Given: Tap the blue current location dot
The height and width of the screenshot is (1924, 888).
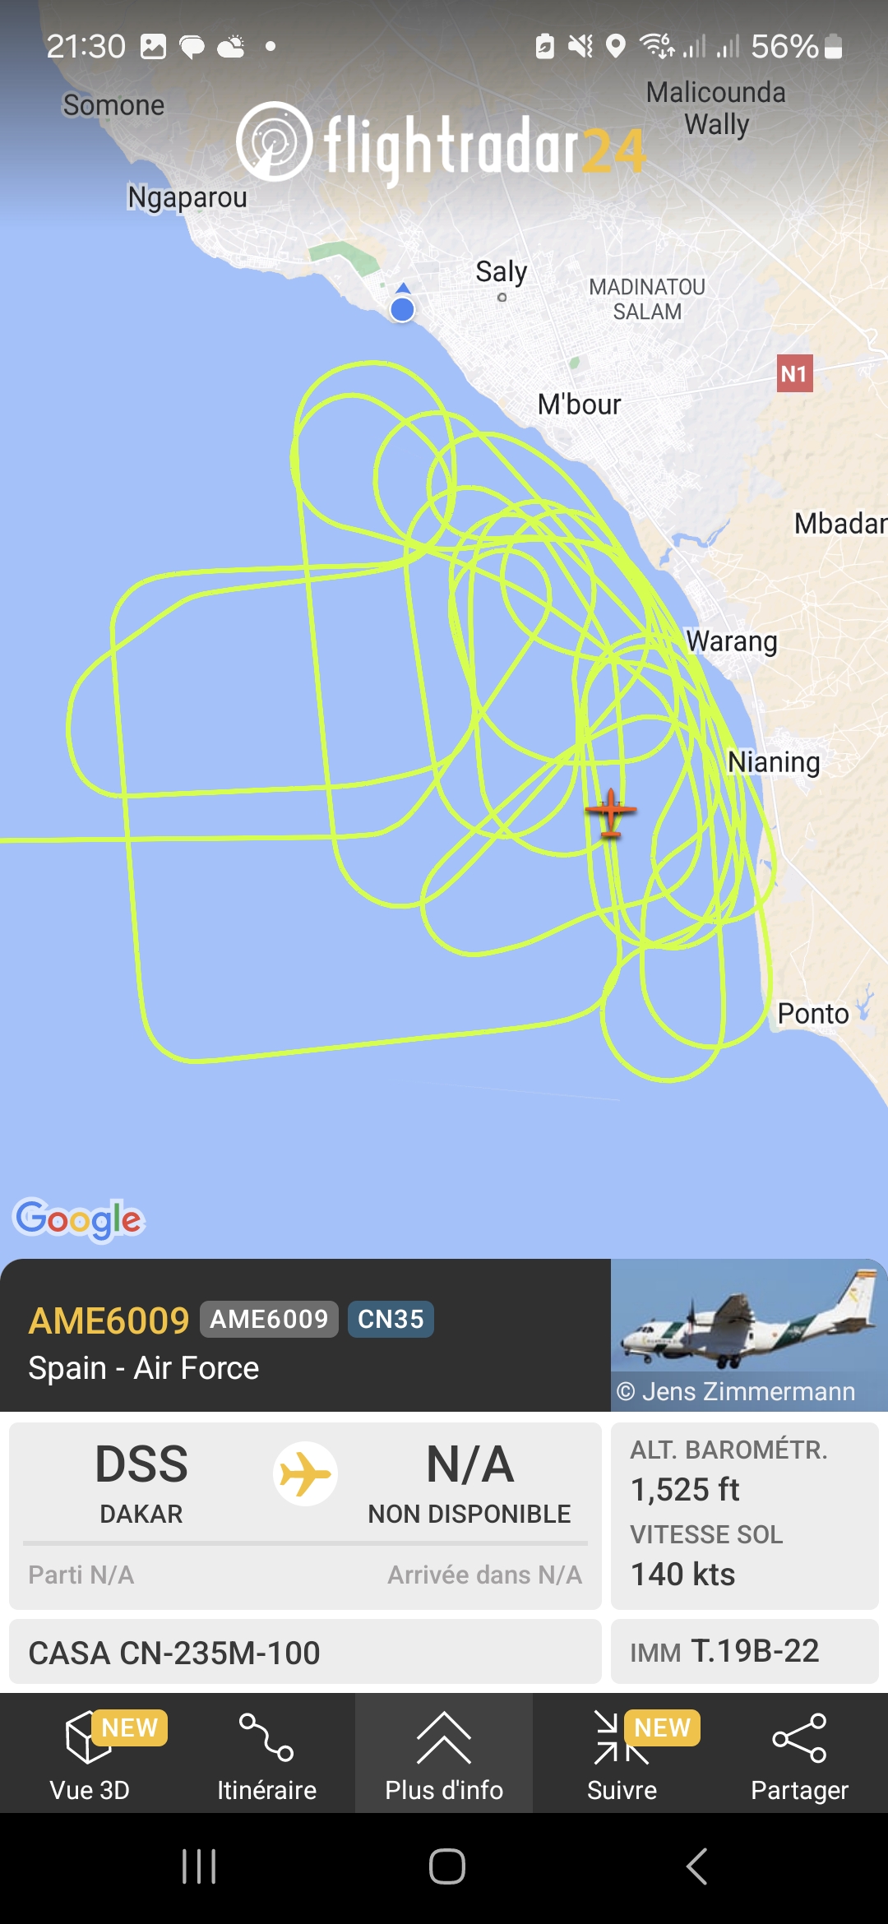Looking at the screenshot, I should (x=402, y=309).
